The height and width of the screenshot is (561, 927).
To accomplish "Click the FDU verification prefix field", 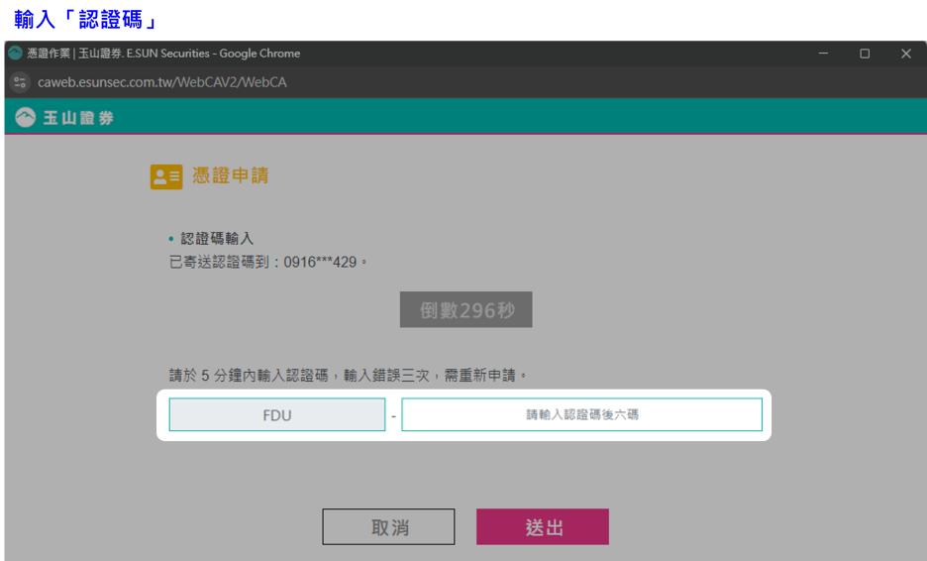I will 277,415.
